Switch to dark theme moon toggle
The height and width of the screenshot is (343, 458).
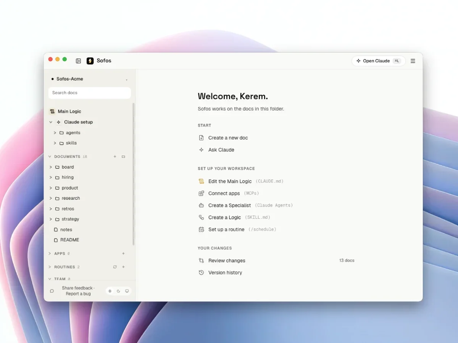coord(118,291)
